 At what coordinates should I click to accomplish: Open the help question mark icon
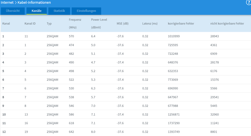(x=248, y=3)
